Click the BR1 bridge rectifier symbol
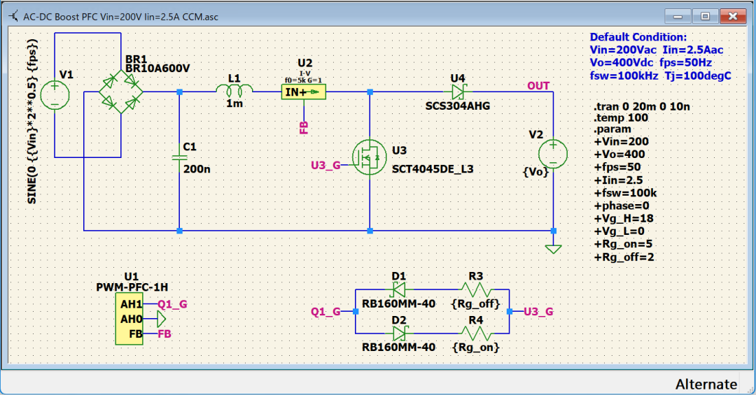The width and height of the screenshot is (756, 395). [x=120, y=92]
